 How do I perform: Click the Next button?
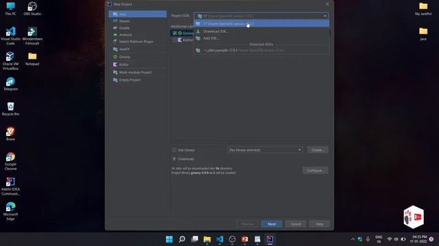tap(272, 224)
